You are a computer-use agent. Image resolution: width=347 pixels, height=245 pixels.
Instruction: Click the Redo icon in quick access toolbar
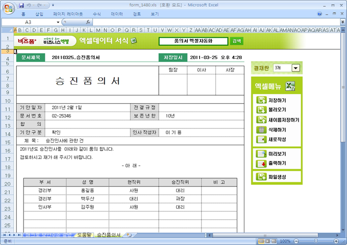pyautogui.click(x=40, y=5)
